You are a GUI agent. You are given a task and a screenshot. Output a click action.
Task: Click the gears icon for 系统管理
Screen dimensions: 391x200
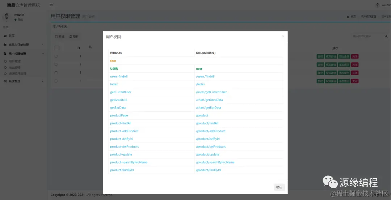[x=5, y=81]
